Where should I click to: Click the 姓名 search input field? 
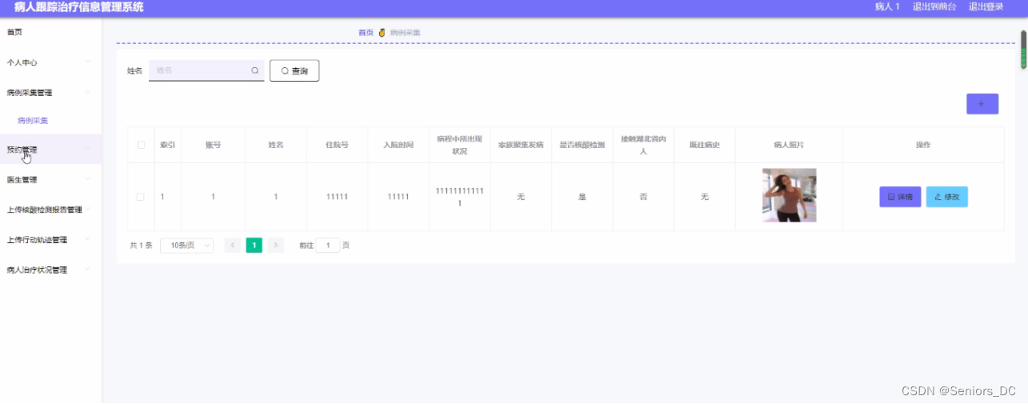206,70
